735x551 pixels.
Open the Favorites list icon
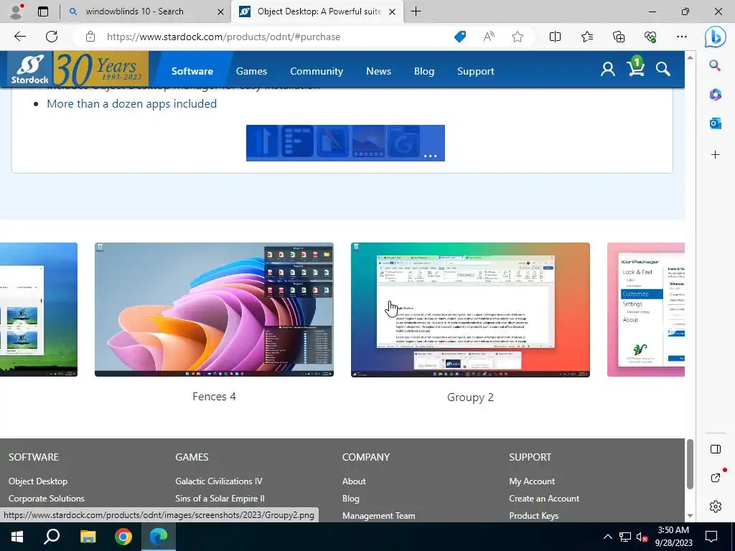coord(587,37)
